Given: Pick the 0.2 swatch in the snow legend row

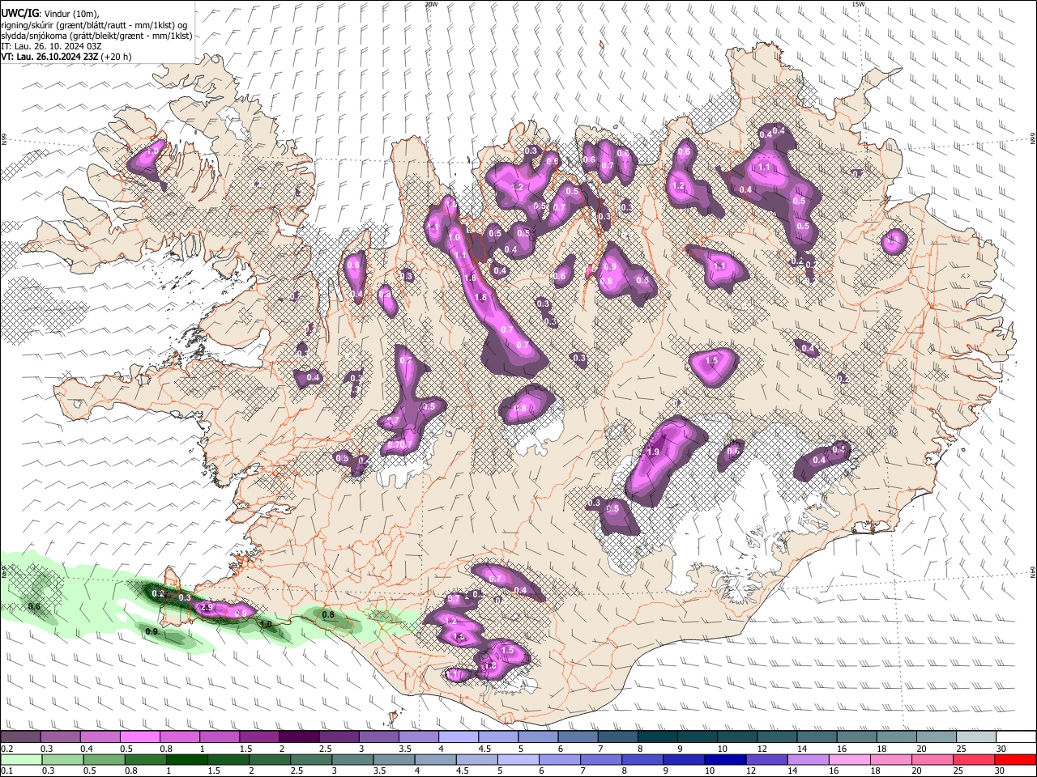Looking at the screenshot, I should (x=20, y=737).
